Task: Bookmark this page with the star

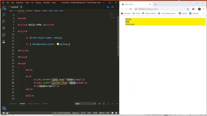Action: (x=188, y=9)
